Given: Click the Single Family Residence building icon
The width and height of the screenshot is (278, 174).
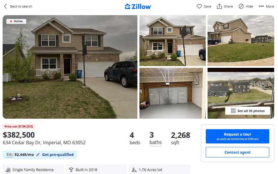Looking at the screenshot, I should (x=8, y=170).
